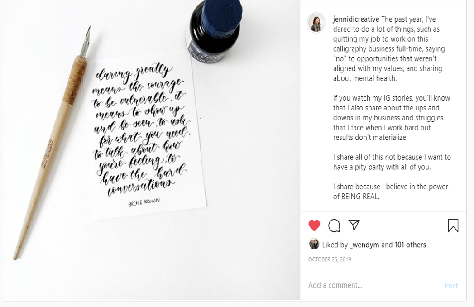Click the Brene Brown signature on the card
474x307 pixels.
click(144, 202)
